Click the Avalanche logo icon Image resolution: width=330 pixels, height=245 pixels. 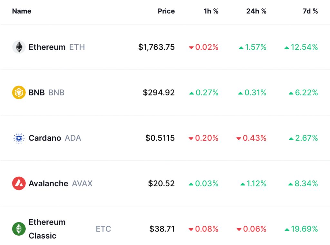coord(18,183)
